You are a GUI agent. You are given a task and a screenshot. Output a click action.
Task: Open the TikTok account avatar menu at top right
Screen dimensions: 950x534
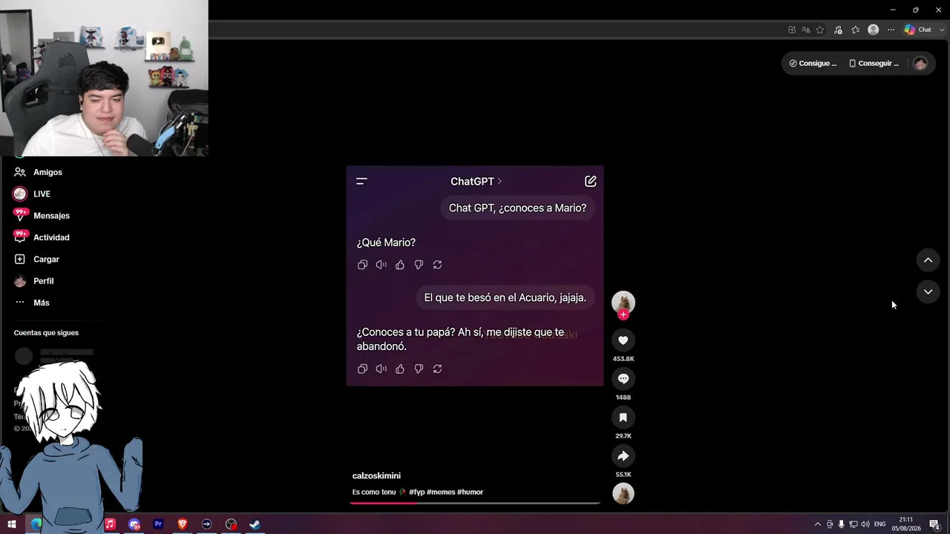tap(920, 63)
